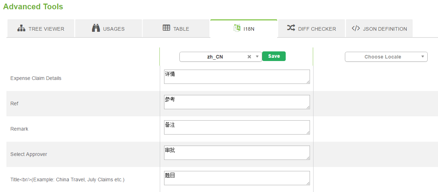
Task: Click the Usages binoculars icon
Action: pos(96,28)
